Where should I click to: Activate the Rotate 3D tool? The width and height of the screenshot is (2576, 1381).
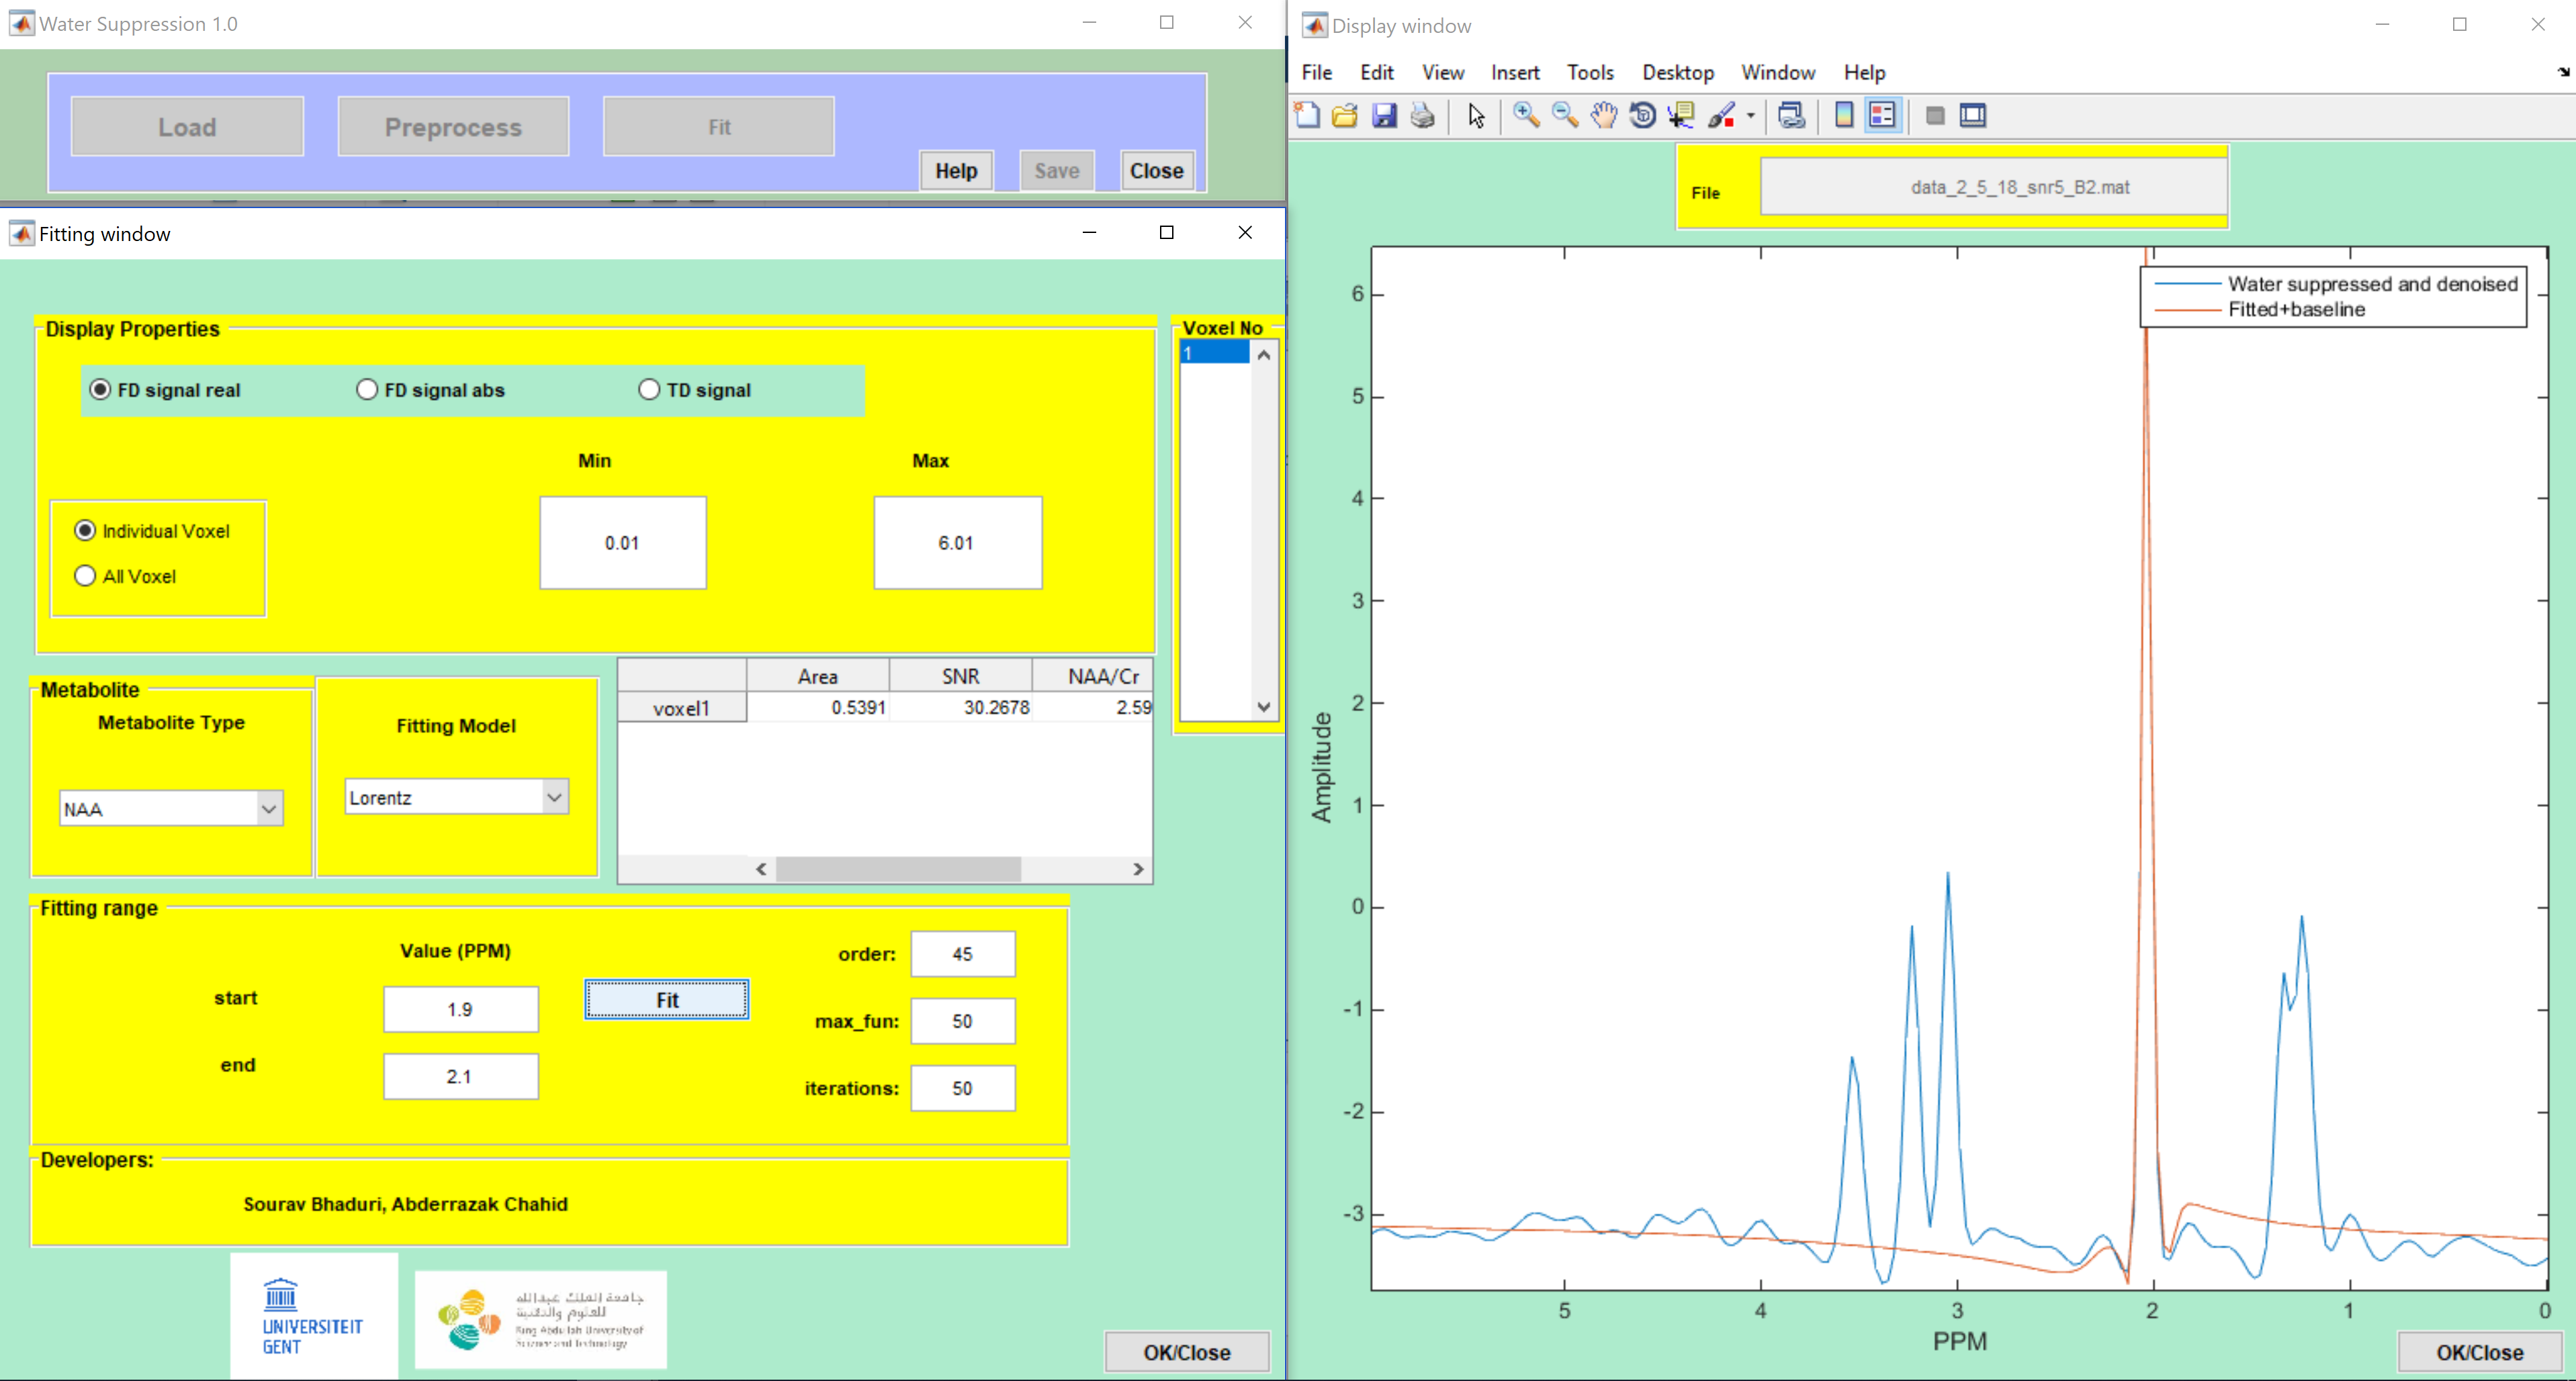(1642, 115)
